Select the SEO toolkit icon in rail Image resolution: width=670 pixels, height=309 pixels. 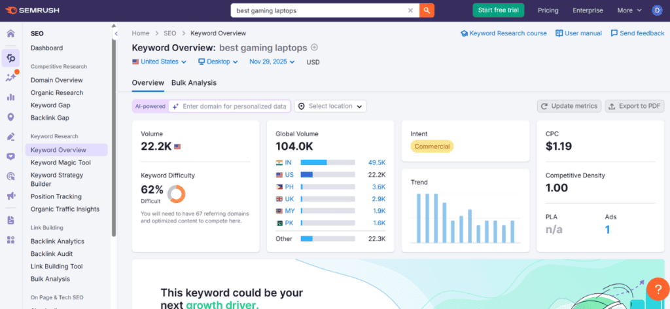(10, 58)
